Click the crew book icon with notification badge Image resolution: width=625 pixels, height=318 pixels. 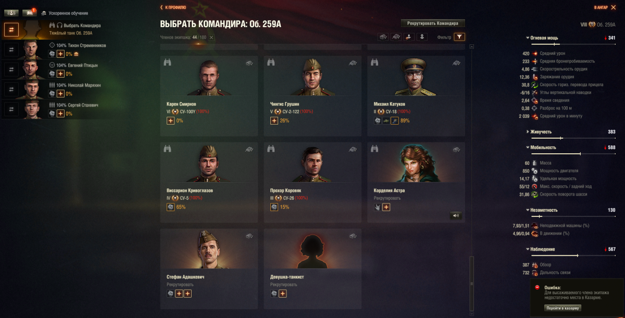tap(29, 13)
